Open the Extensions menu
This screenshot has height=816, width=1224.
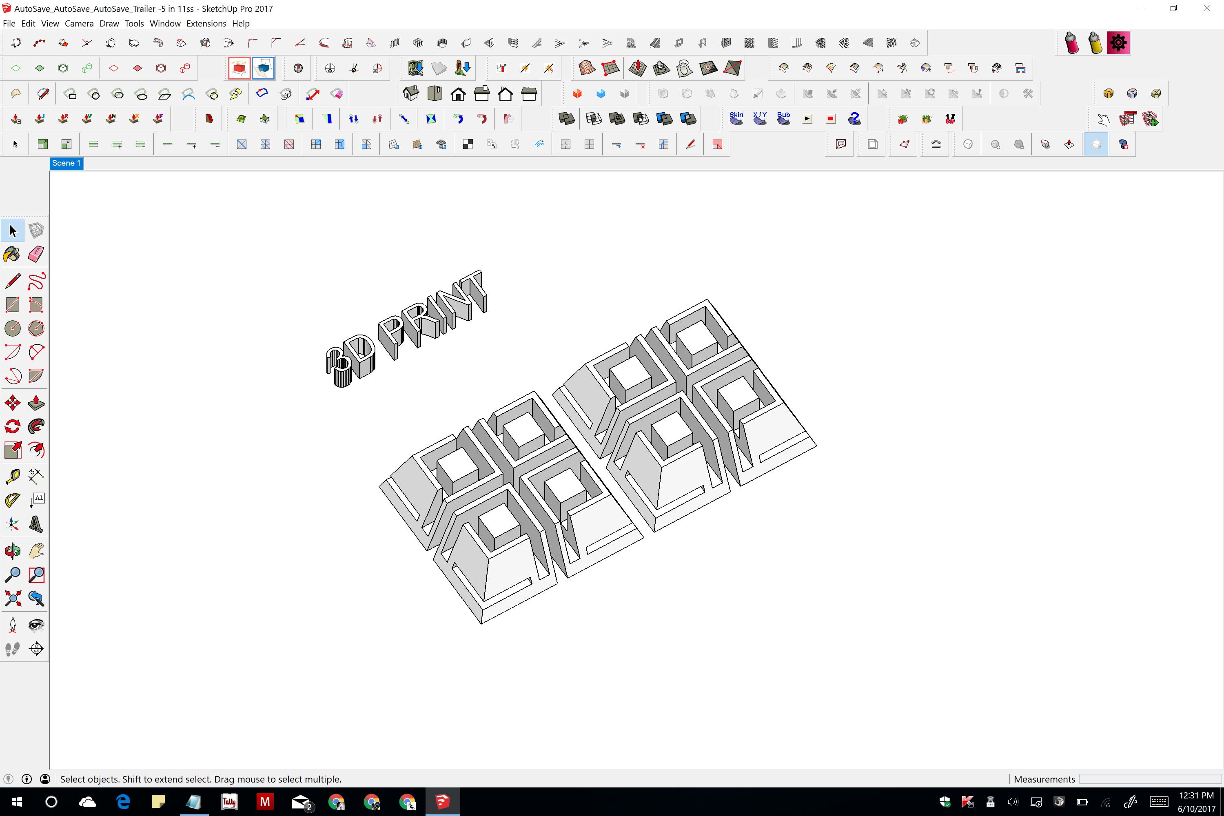206,23
